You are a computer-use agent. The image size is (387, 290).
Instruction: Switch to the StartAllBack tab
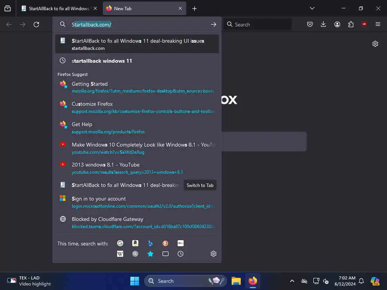pos(59,9)
